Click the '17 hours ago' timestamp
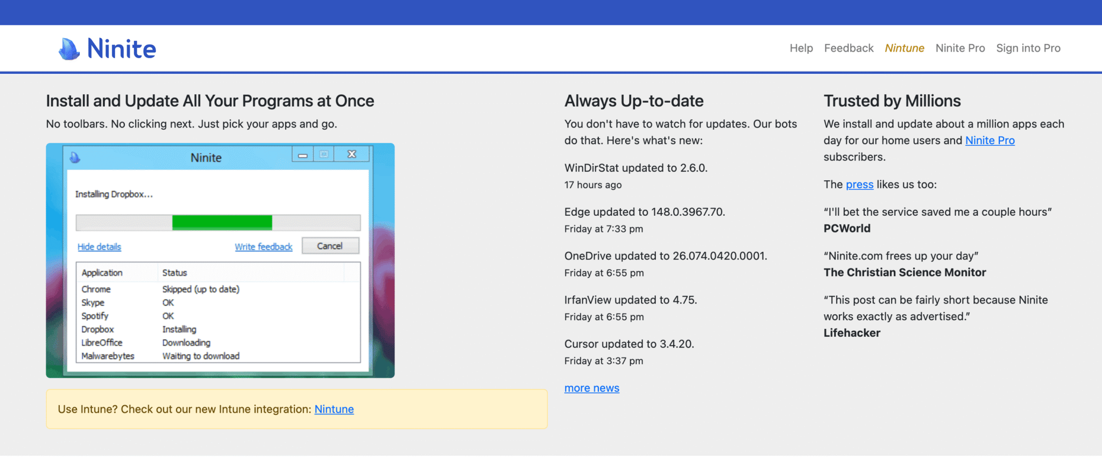 593,185
